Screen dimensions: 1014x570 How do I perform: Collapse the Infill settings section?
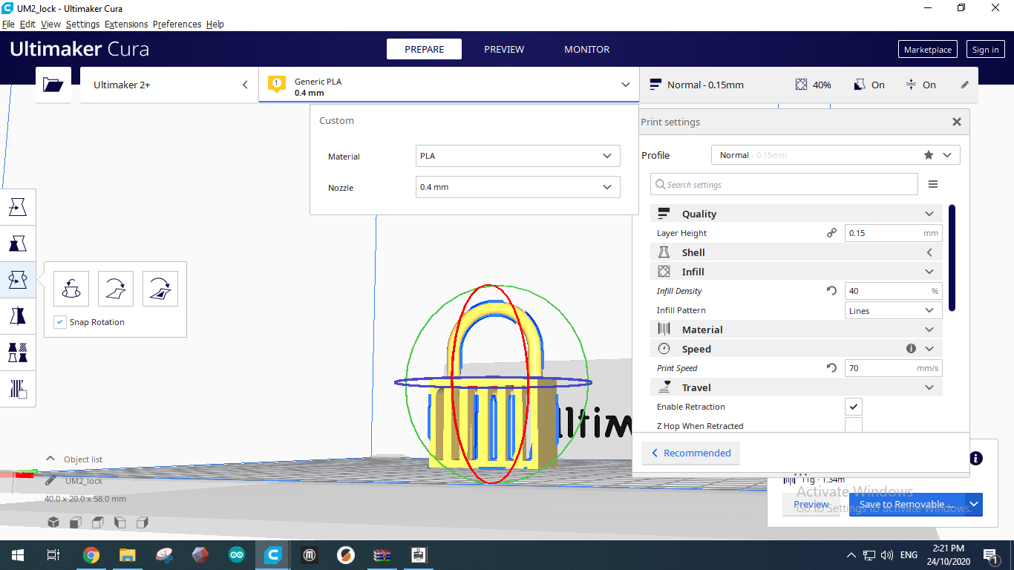pos(797,272)
